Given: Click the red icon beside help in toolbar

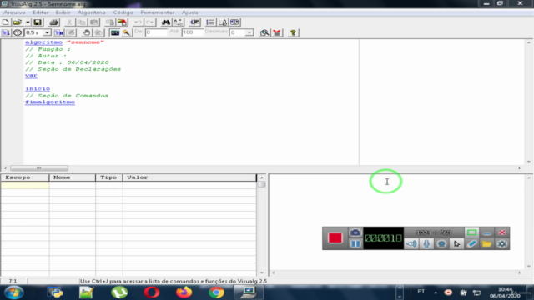Looking at the screenshot, I should [277, 32].
